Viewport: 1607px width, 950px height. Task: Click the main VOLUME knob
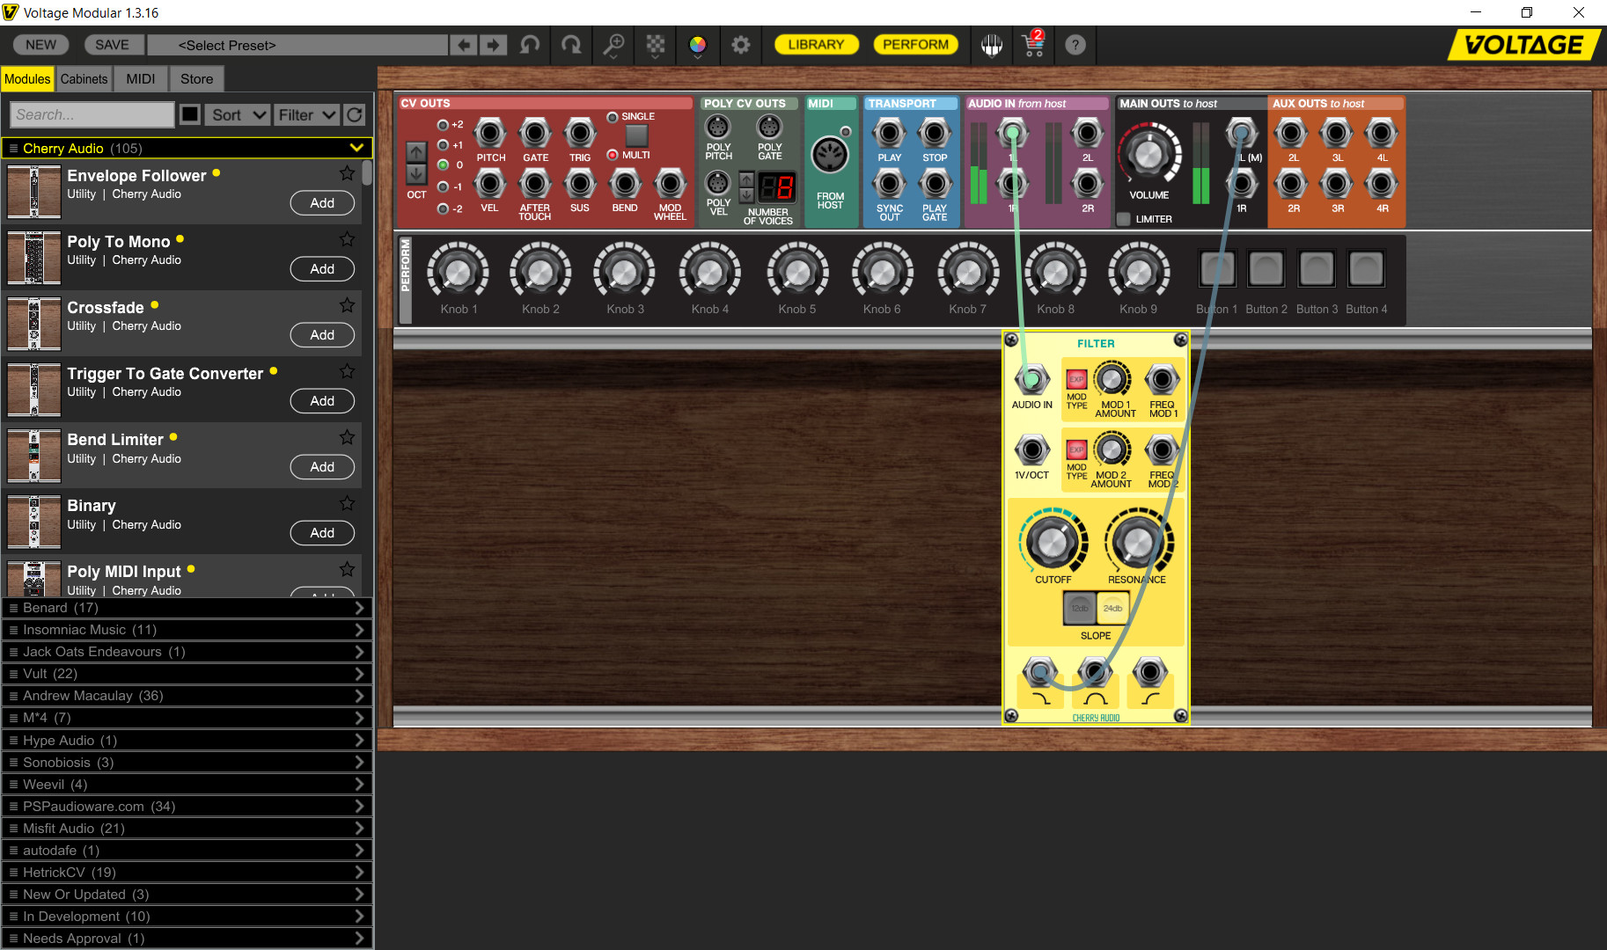(1148, 156)
